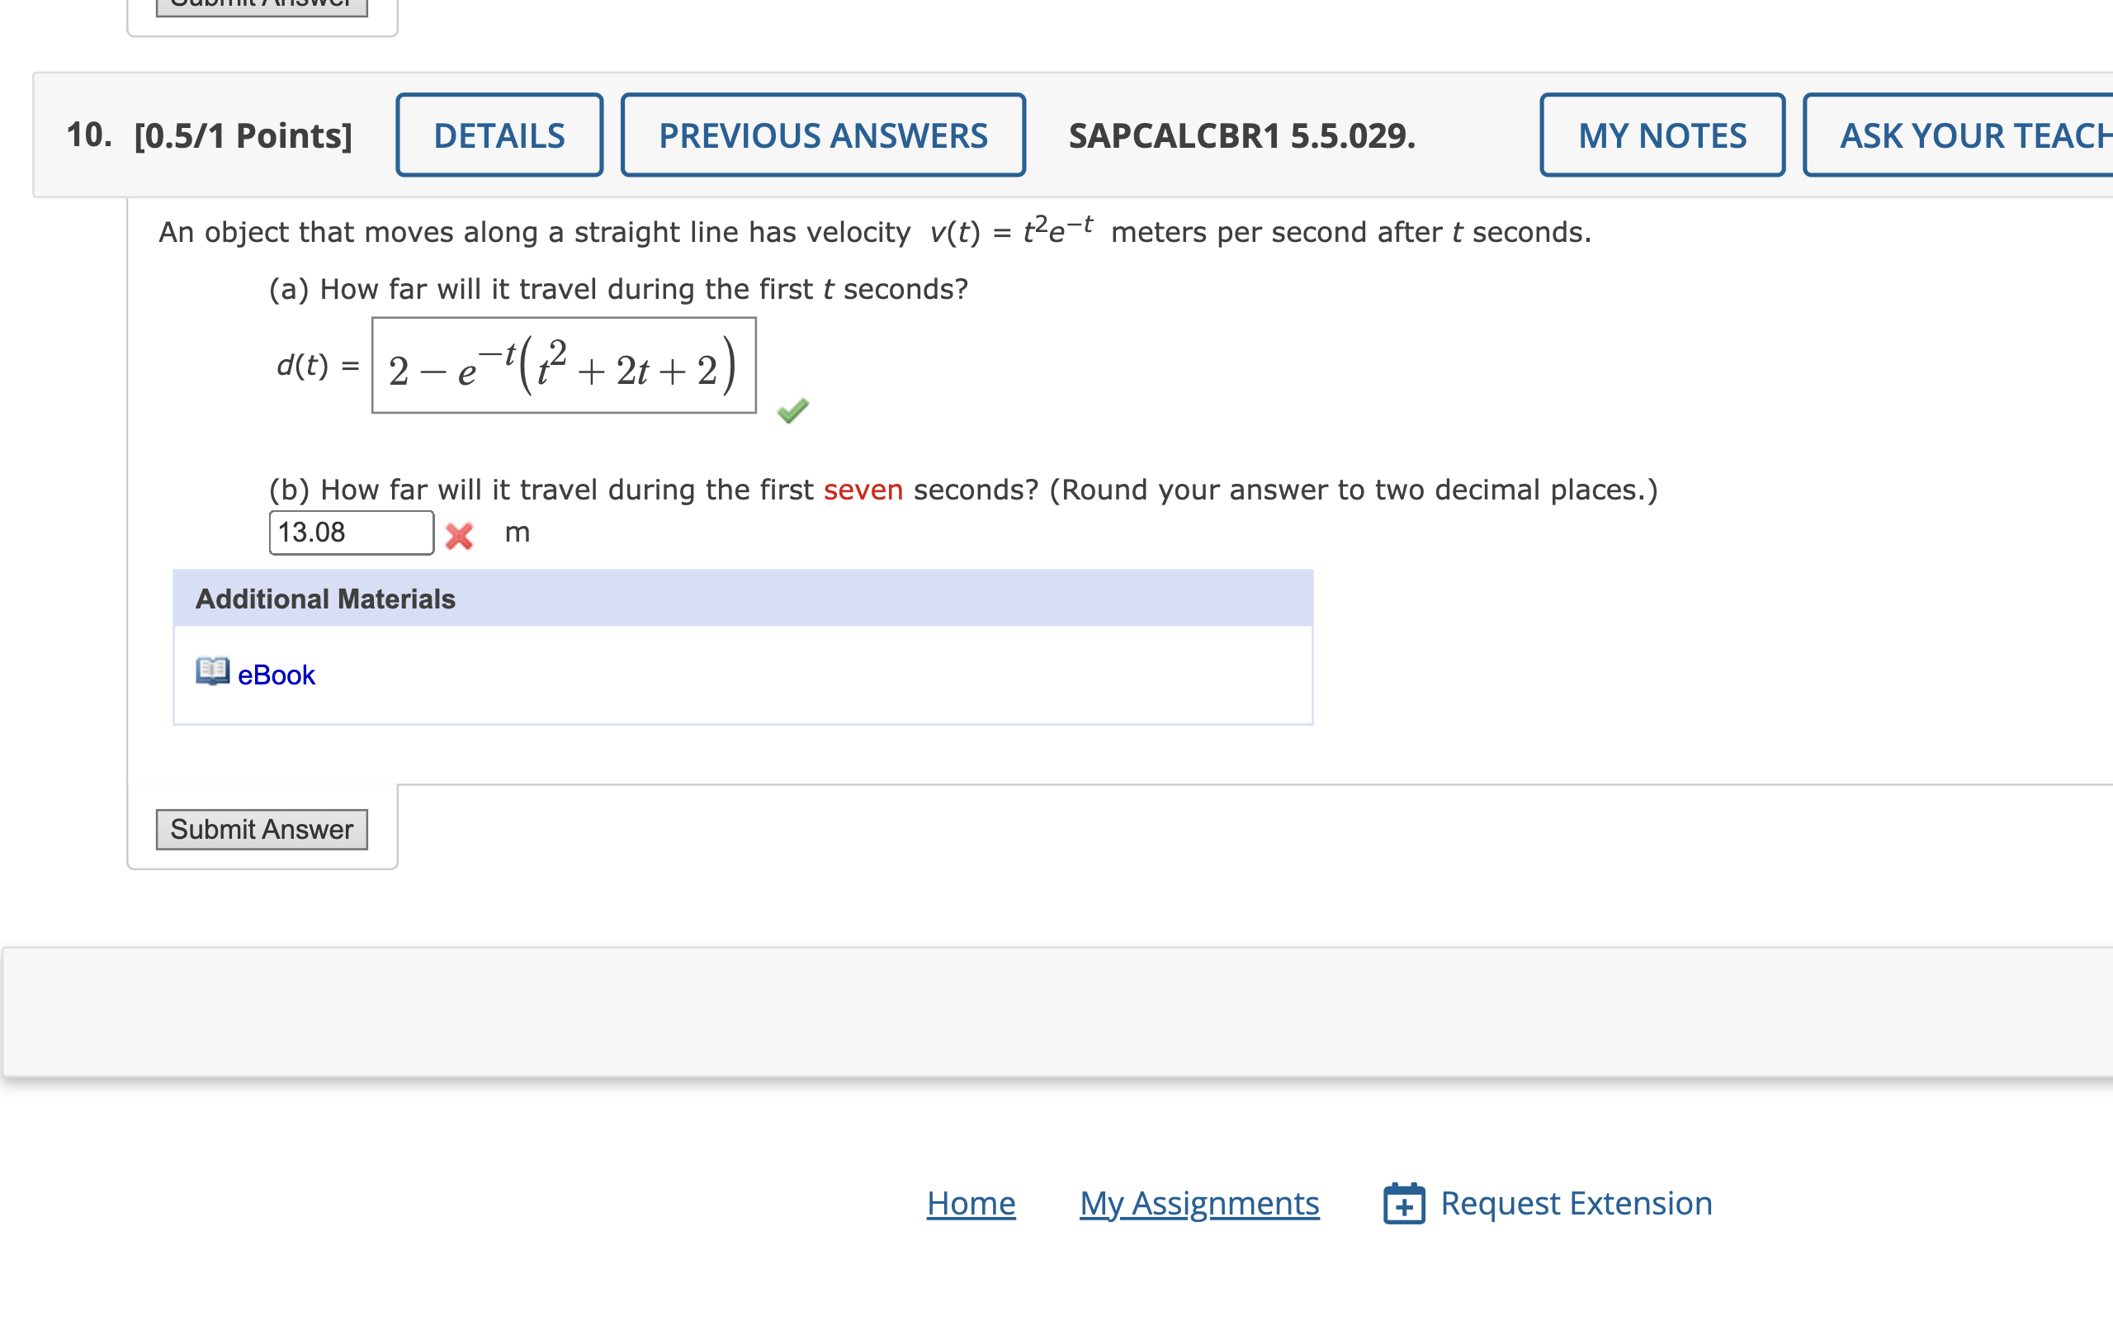
Task: Submit Answer for question 10
Action: pyautogui.click(x=261, y=829)
